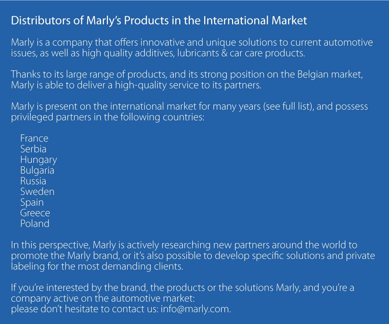The height and width of the screenshot is (324, 389).
Task: Select Sweden in the country list
Action: click(x=37, y=192)
